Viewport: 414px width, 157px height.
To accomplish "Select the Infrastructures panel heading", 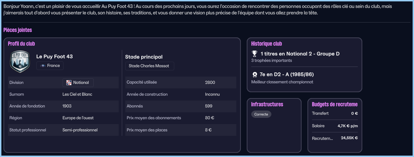I will (267, 104).
